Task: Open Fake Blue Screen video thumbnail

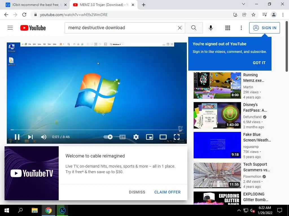Action: tap(217, 145)
